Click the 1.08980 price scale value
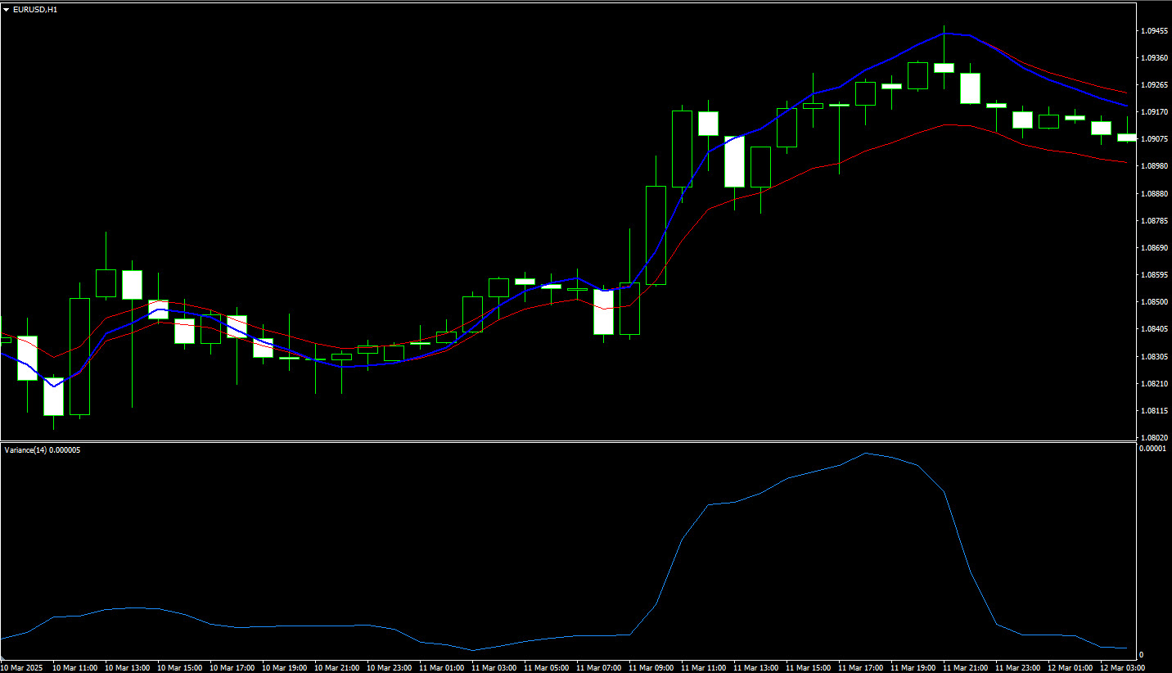Viewport: 1172px width, 673px height. (x=1153, y=166)
